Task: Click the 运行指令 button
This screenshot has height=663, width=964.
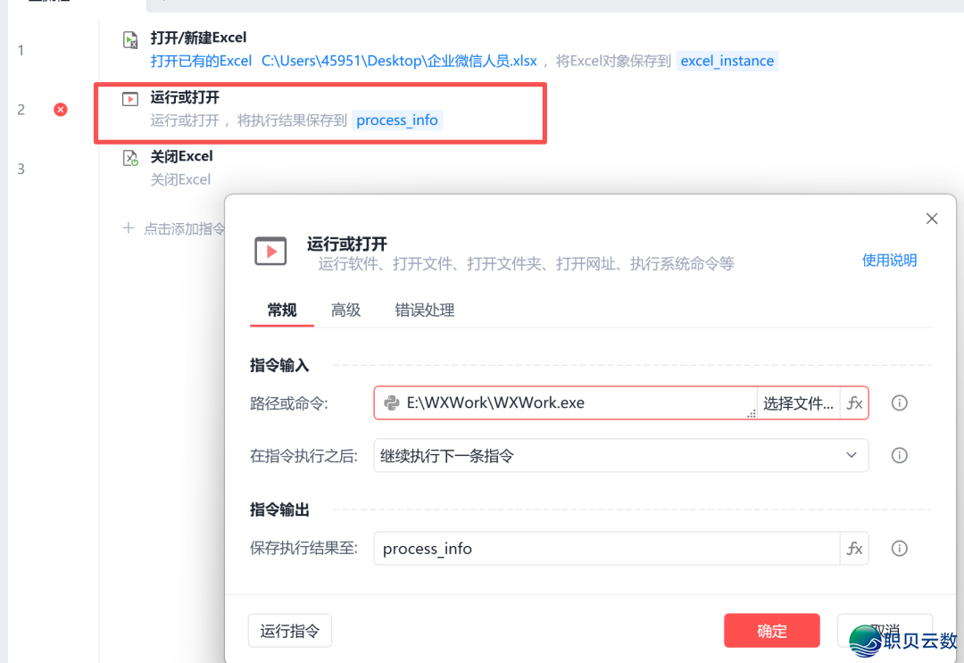Action: coord(289,630)
